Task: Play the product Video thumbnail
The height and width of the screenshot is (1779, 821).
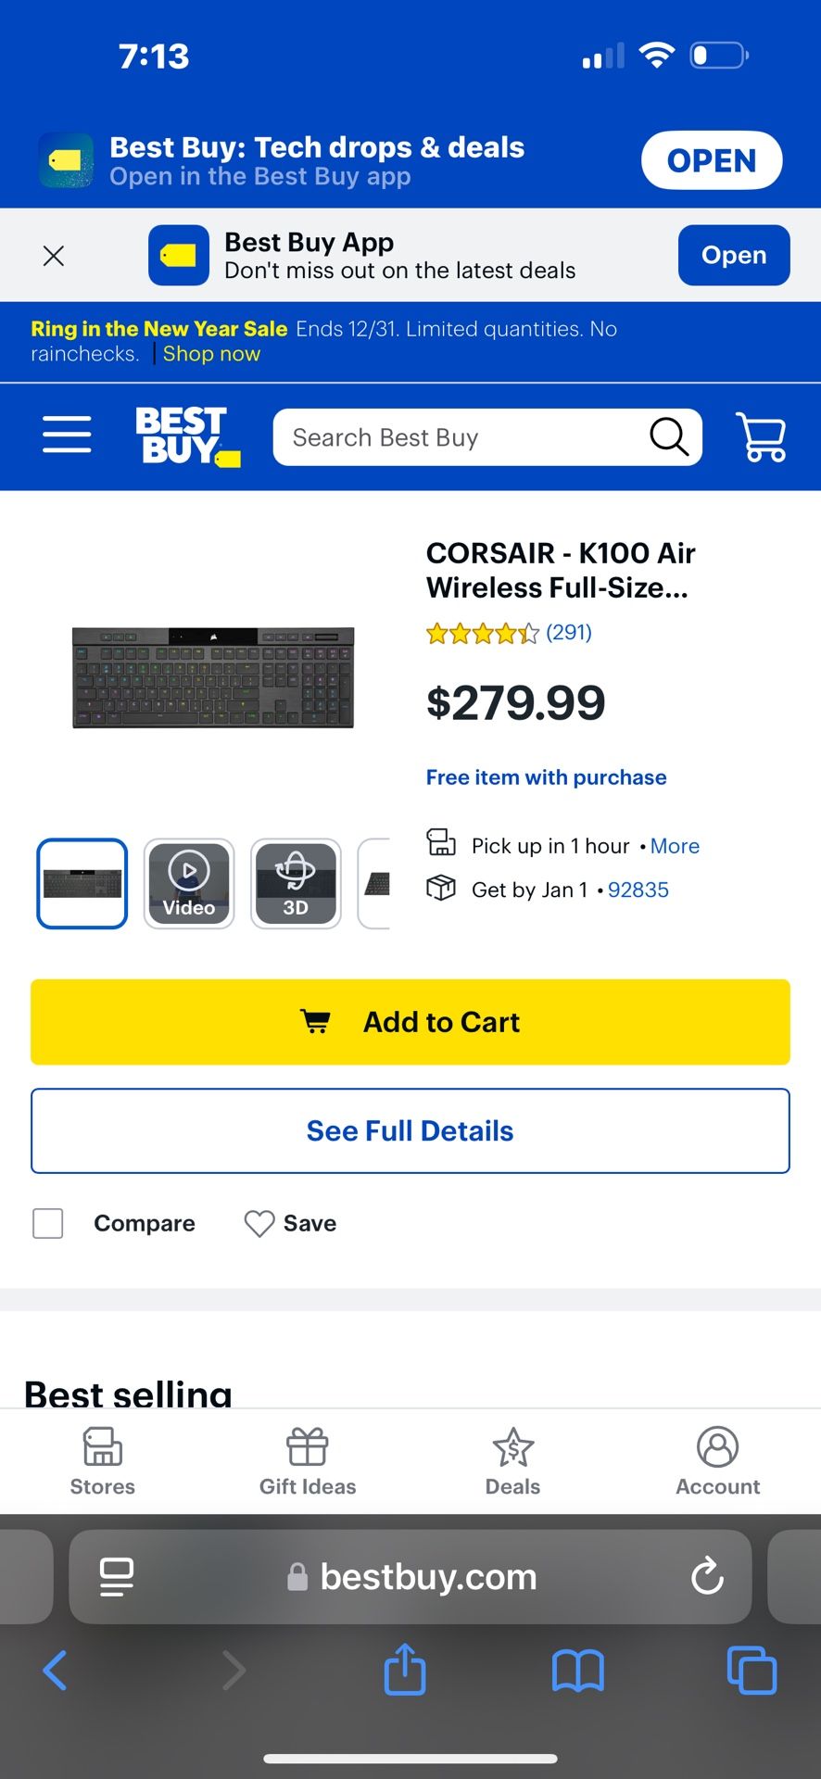Action: click(x=189, y=883)
